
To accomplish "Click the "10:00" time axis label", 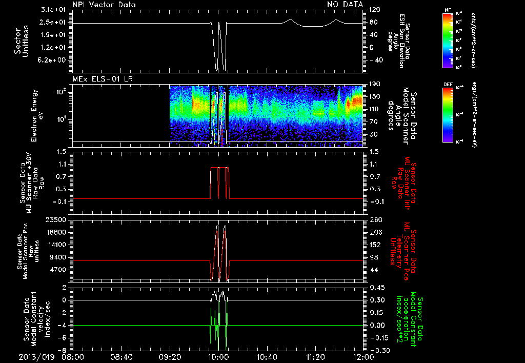I will pos(218,357).
